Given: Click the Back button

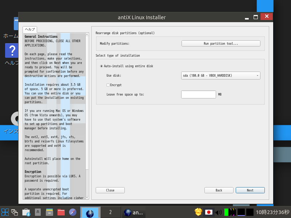Looking at the screenshot, I should click(x=219, y=190).
